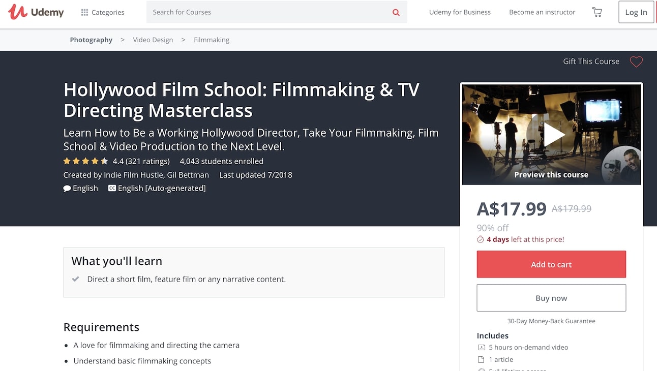Image resolution: width=657 pixels, height=371 pixels.
Task: Open the shopping cart icon
Action: tap(597, 12)
